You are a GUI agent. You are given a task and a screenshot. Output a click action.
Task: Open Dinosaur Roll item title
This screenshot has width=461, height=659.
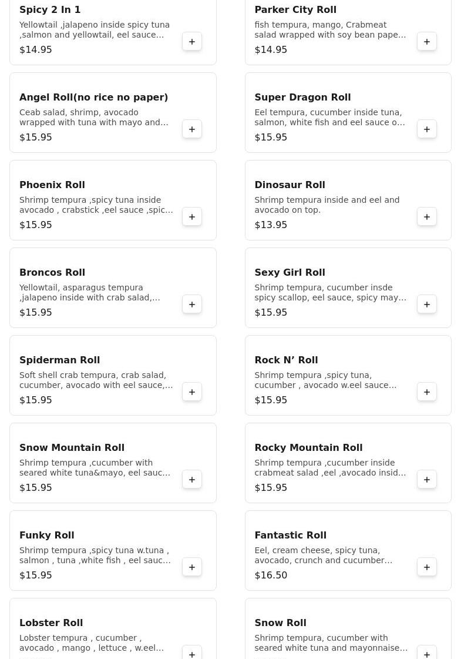coord(290,185)
